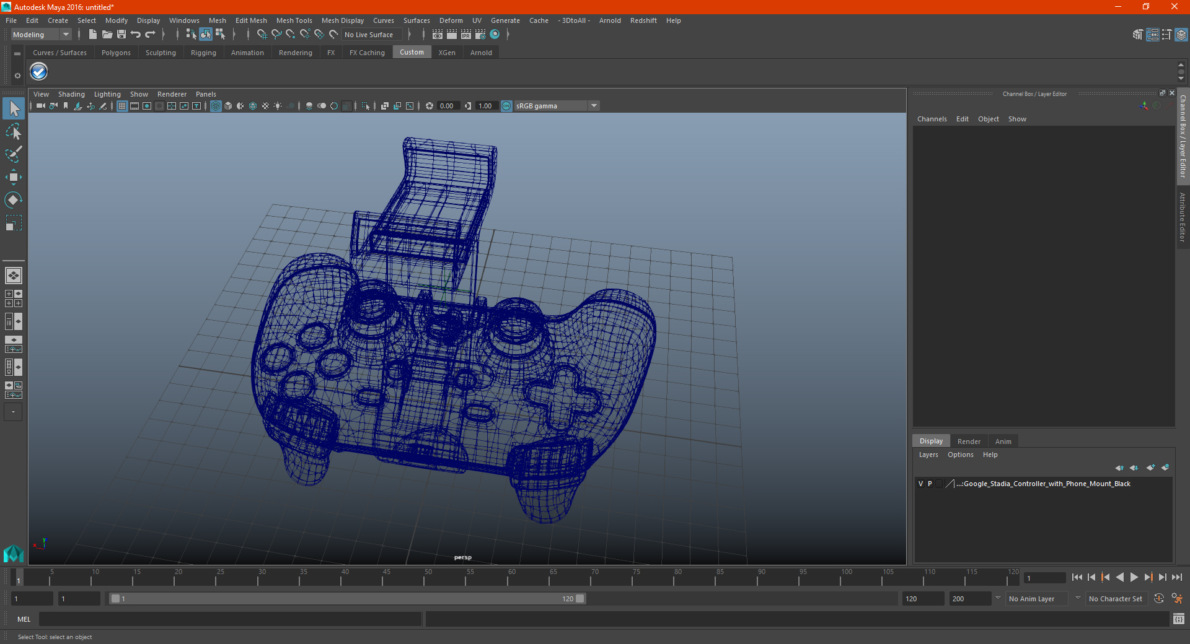Open the No Anim Layer dropdown
1190x644 pixels.
(x=1038, y=599)
